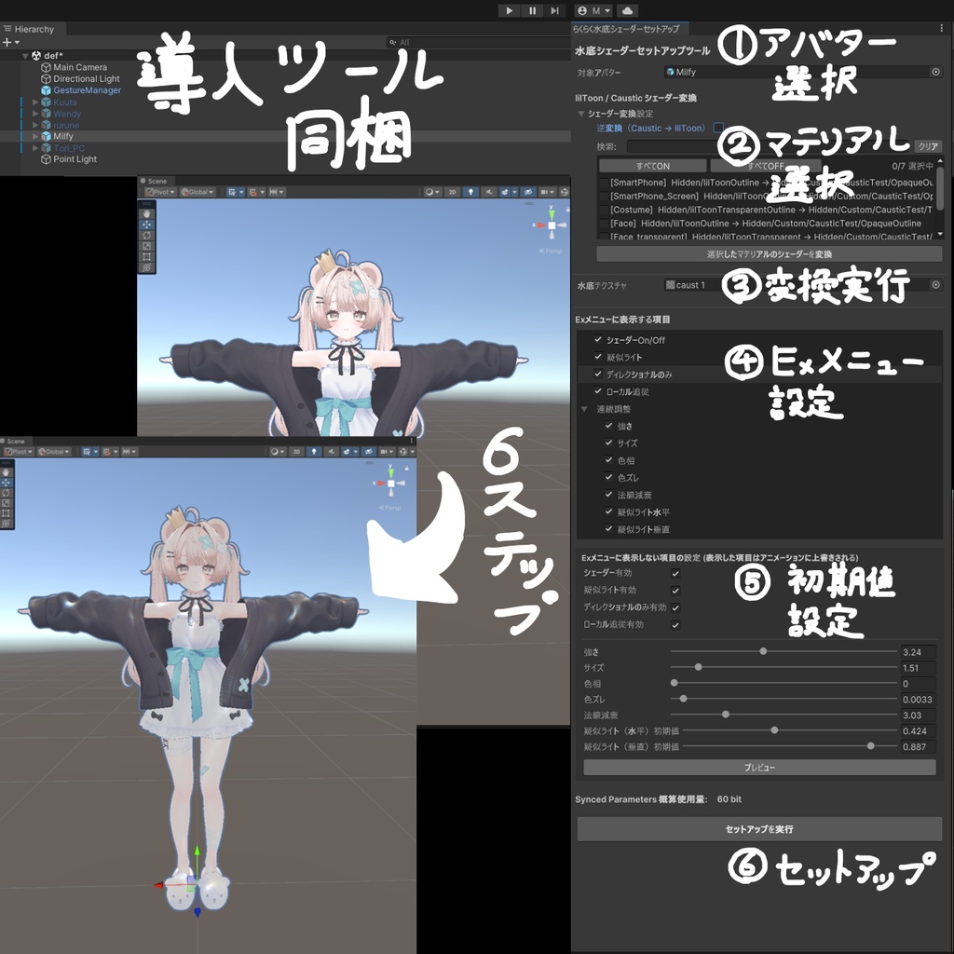The height and width of the screenshot is (954, 954).
Task: Click Persp label in lower Scene view
Action: coord(390,508)
